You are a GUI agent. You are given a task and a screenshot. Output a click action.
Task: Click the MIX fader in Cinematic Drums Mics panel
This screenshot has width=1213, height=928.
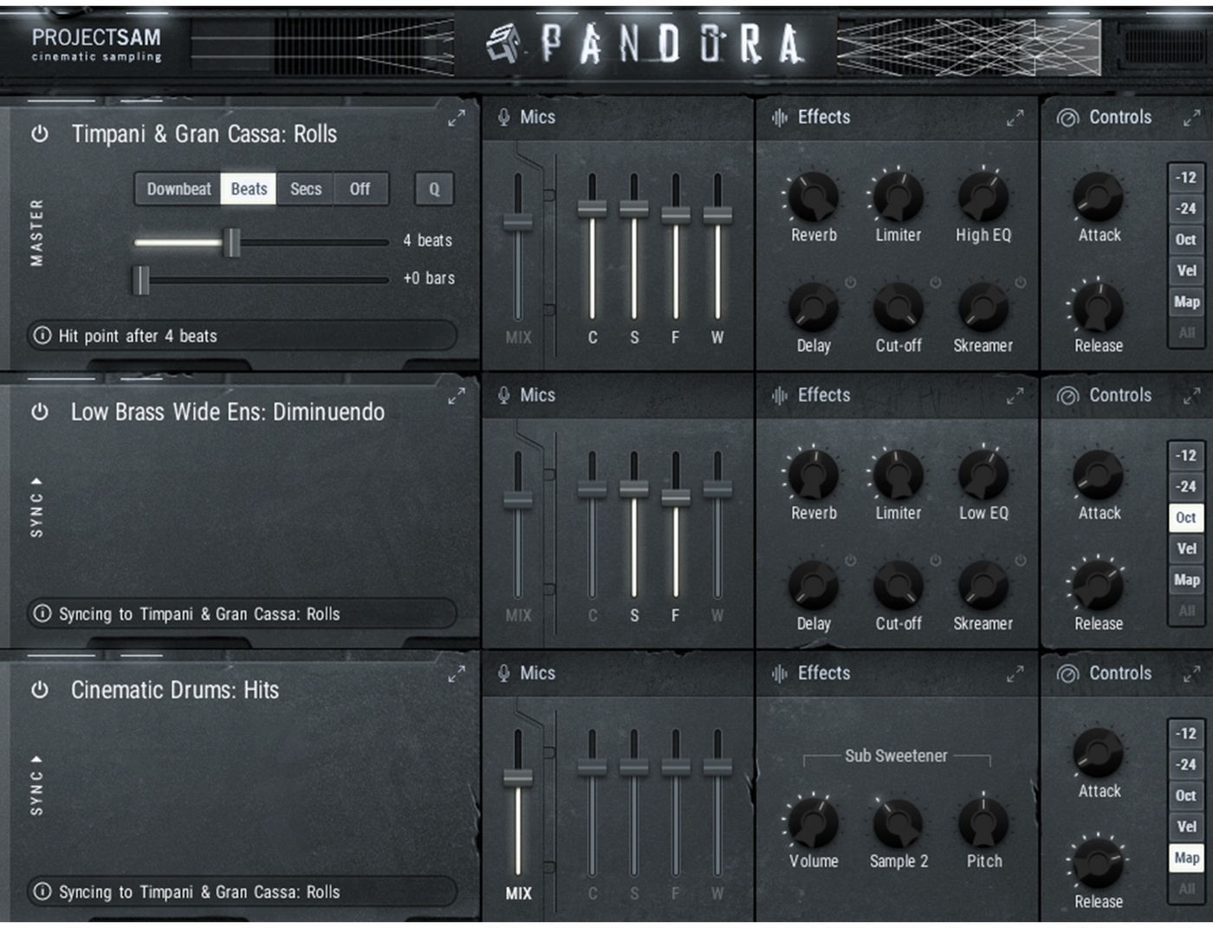(518, 777)
